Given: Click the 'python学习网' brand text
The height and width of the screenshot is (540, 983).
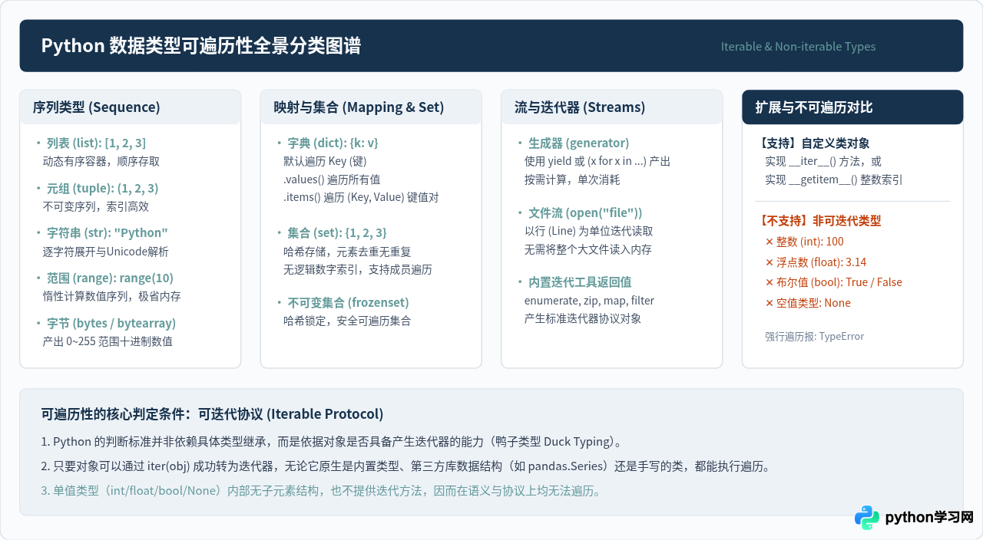Looking at the screenshot, I should pos(929,518).
